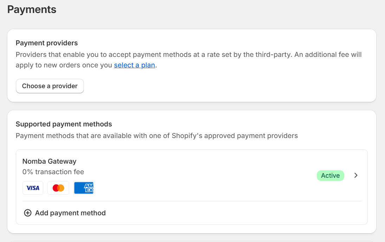Click the Nomba Gateway title
385x242 pixels.
[x=49, y=161]
